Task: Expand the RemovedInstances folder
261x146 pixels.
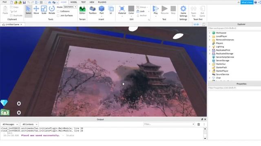Action: 210,40
